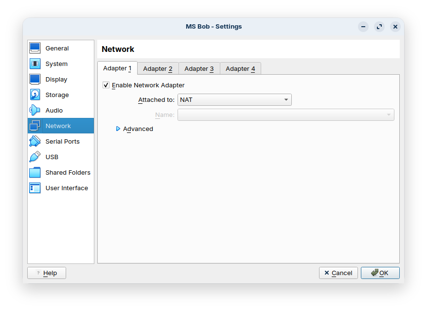
Task: Click the Storage disk icon
Action: click(x=35, y=95)
